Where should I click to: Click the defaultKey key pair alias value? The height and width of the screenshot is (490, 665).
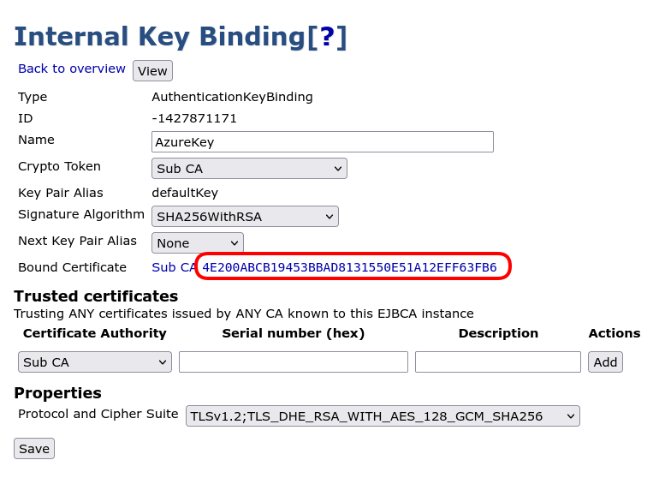tap(185, 193)
